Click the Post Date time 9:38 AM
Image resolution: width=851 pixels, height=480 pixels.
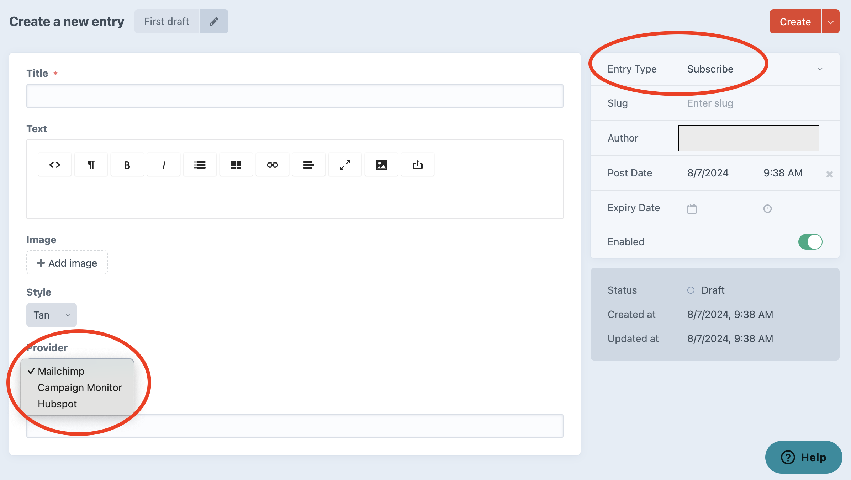pos(783,173)
